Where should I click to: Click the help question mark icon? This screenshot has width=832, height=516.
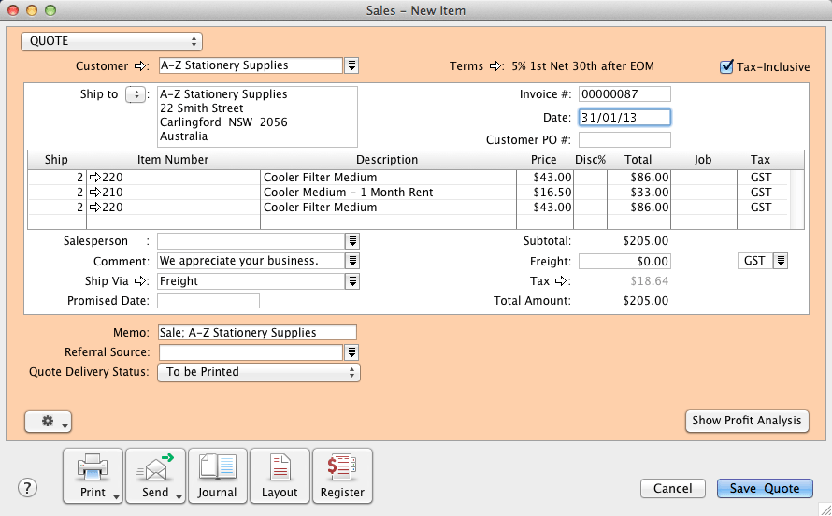28,488
